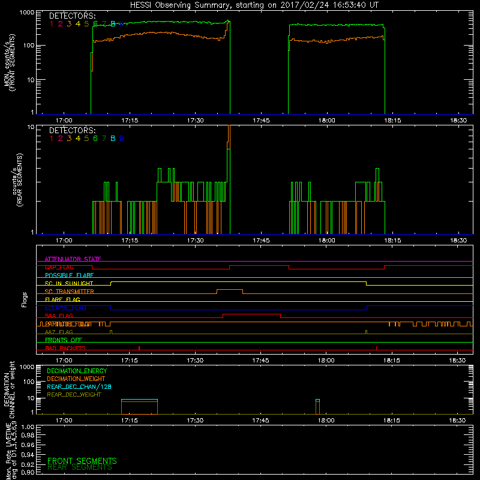480x480 pixels.
Task: Click the SC_TRANSMITTER flag label
Action: [69, 292]
